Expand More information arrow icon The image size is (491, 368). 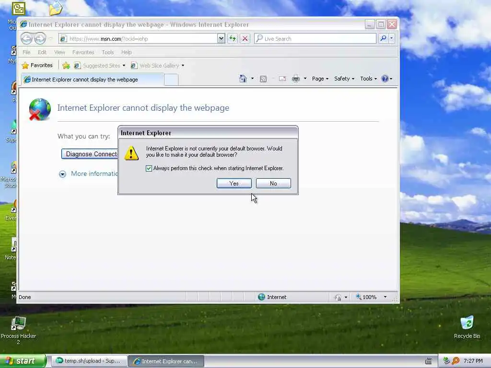[62, 174]
